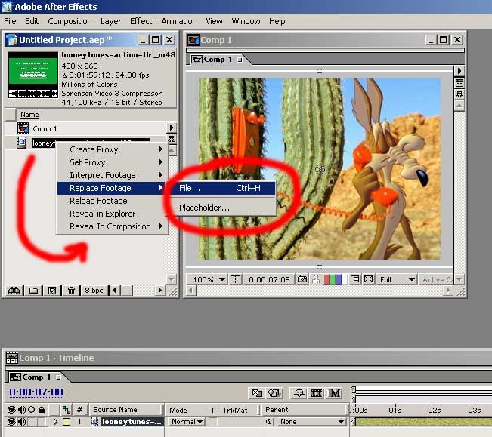Screen dimensions: 492x437
Task: Click the 8 bpc color depth button
Action: click(94, 291)
